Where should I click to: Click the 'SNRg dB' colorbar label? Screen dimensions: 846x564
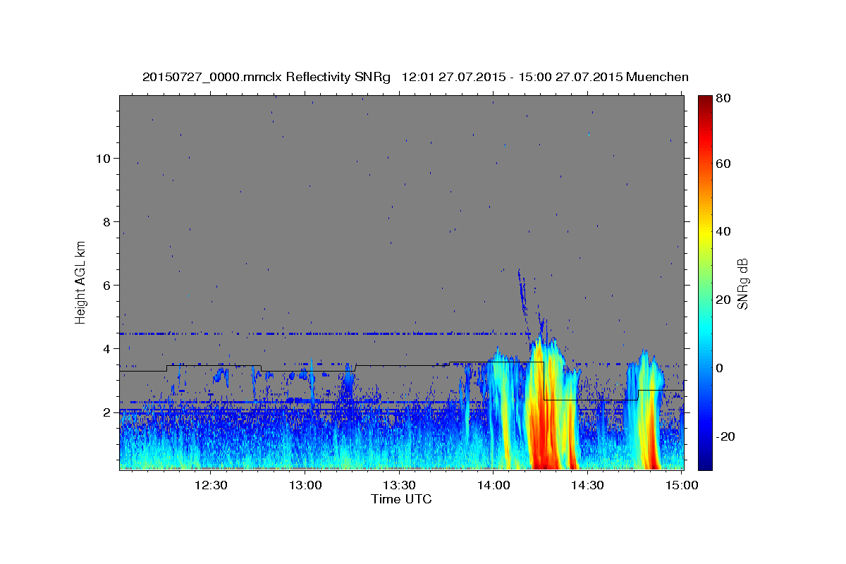(x=742, y=284)
